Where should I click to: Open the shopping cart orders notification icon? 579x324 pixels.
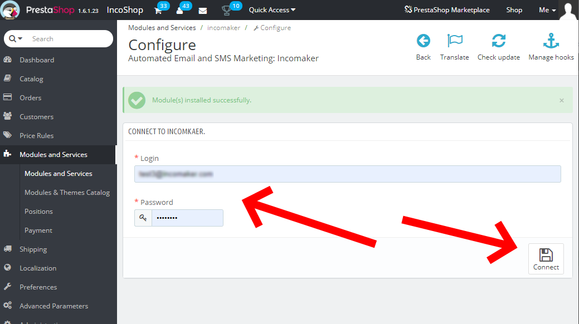(158, 11)
